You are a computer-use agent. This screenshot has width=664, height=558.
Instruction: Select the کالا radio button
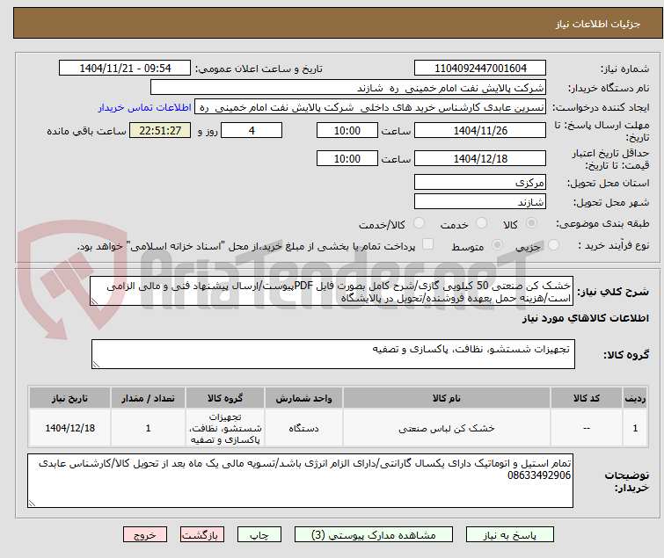click(x=531, y=223)
